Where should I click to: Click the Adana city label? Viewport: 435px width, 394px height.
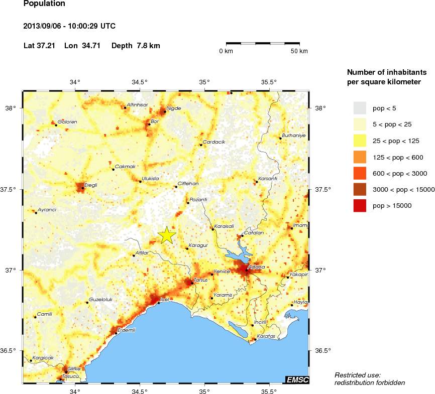(x=256, y=267)
